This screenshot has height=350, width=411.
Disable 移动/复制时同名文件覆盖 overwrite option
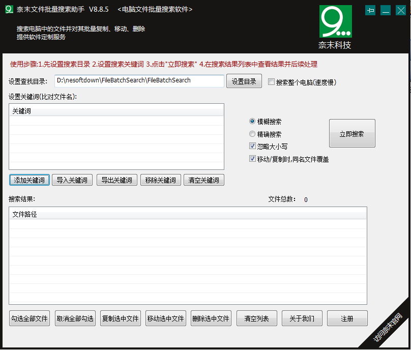click(x=252, y=159)
